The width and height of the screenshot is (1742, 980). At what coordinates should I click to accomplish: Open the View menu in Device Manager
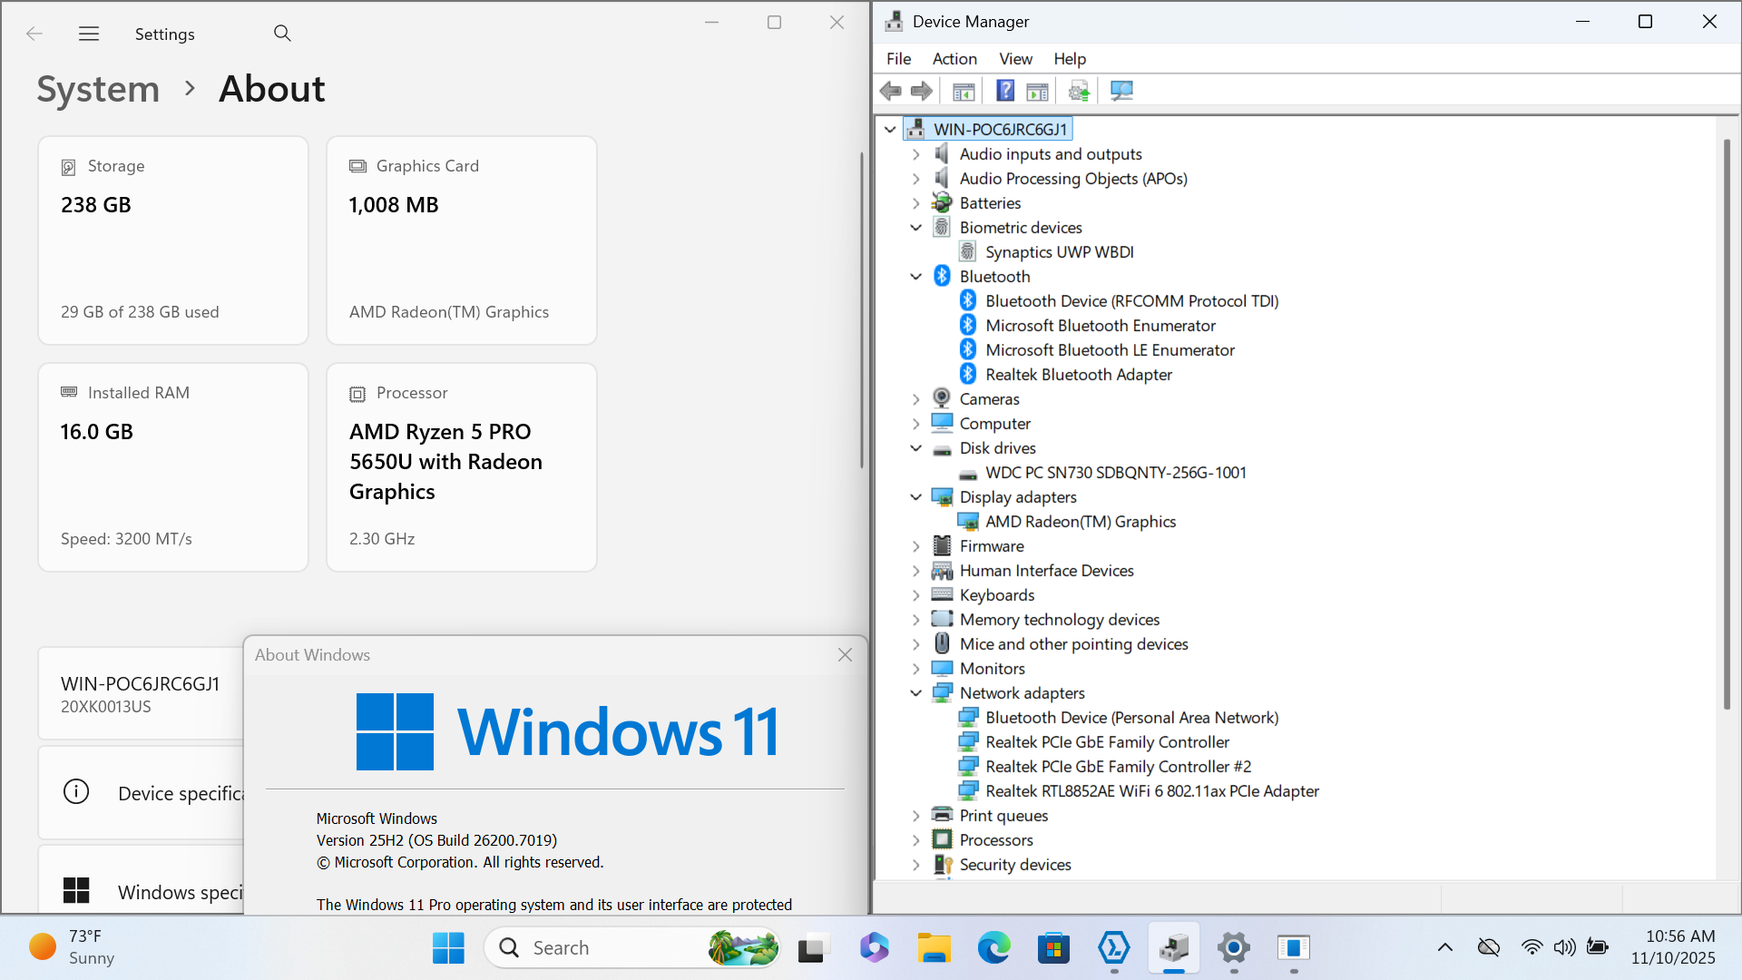pyautogui.click(x=1015, y=59)
